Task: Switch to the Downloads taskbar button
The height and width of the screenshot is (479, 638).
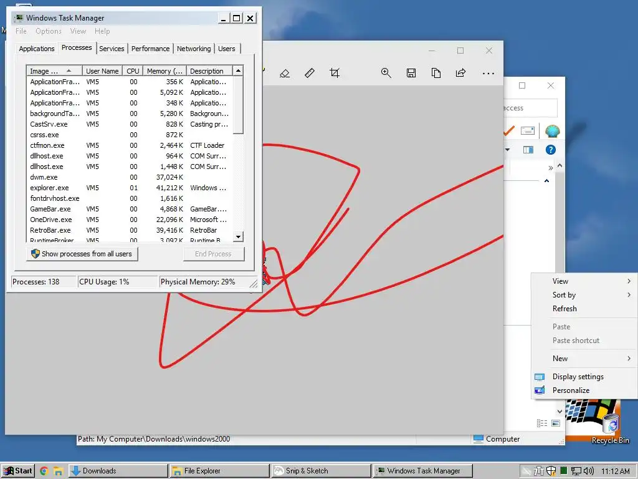Action: tap(118, 471)
